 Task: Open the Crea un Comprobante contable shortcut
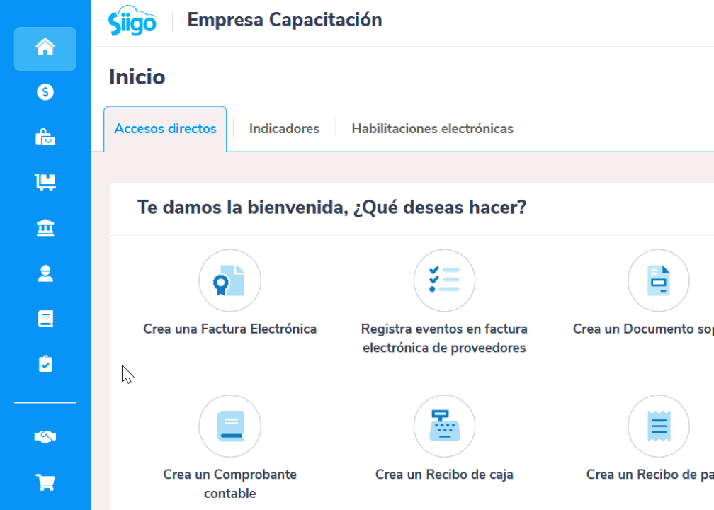click(x=229, y=426)
